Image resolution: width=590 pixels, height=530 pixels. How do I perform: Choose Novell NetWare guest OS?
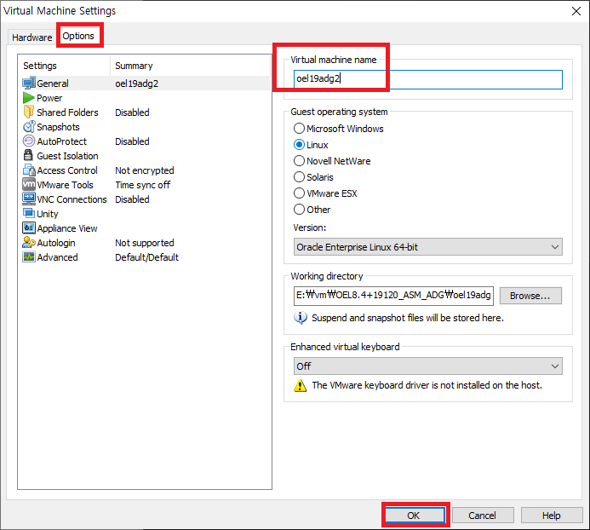299,161
